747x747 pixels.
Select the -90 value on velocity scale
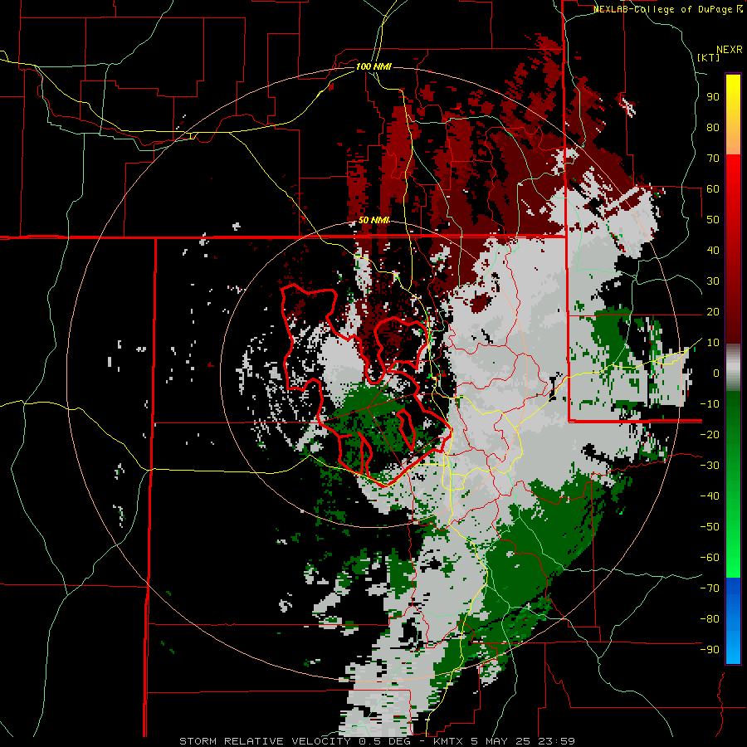(x=710, y=649)
